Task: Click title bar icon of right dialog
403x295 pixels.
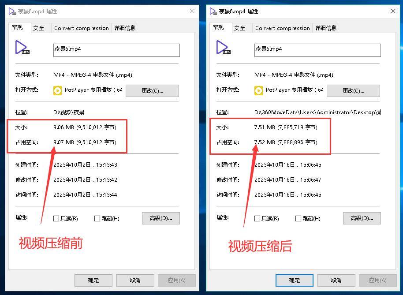Action: point(213,11)
